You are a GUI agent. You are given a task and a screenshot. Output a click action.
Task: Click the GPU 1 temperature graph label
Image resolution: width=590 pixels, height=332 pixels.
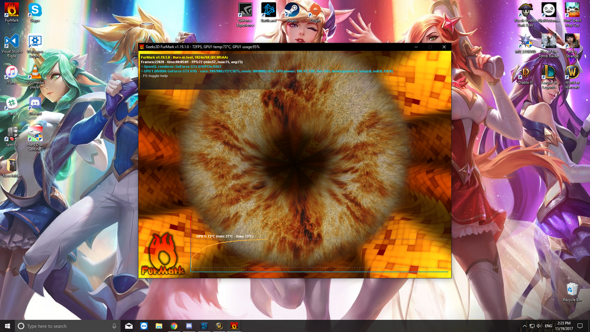coord(225,236)
